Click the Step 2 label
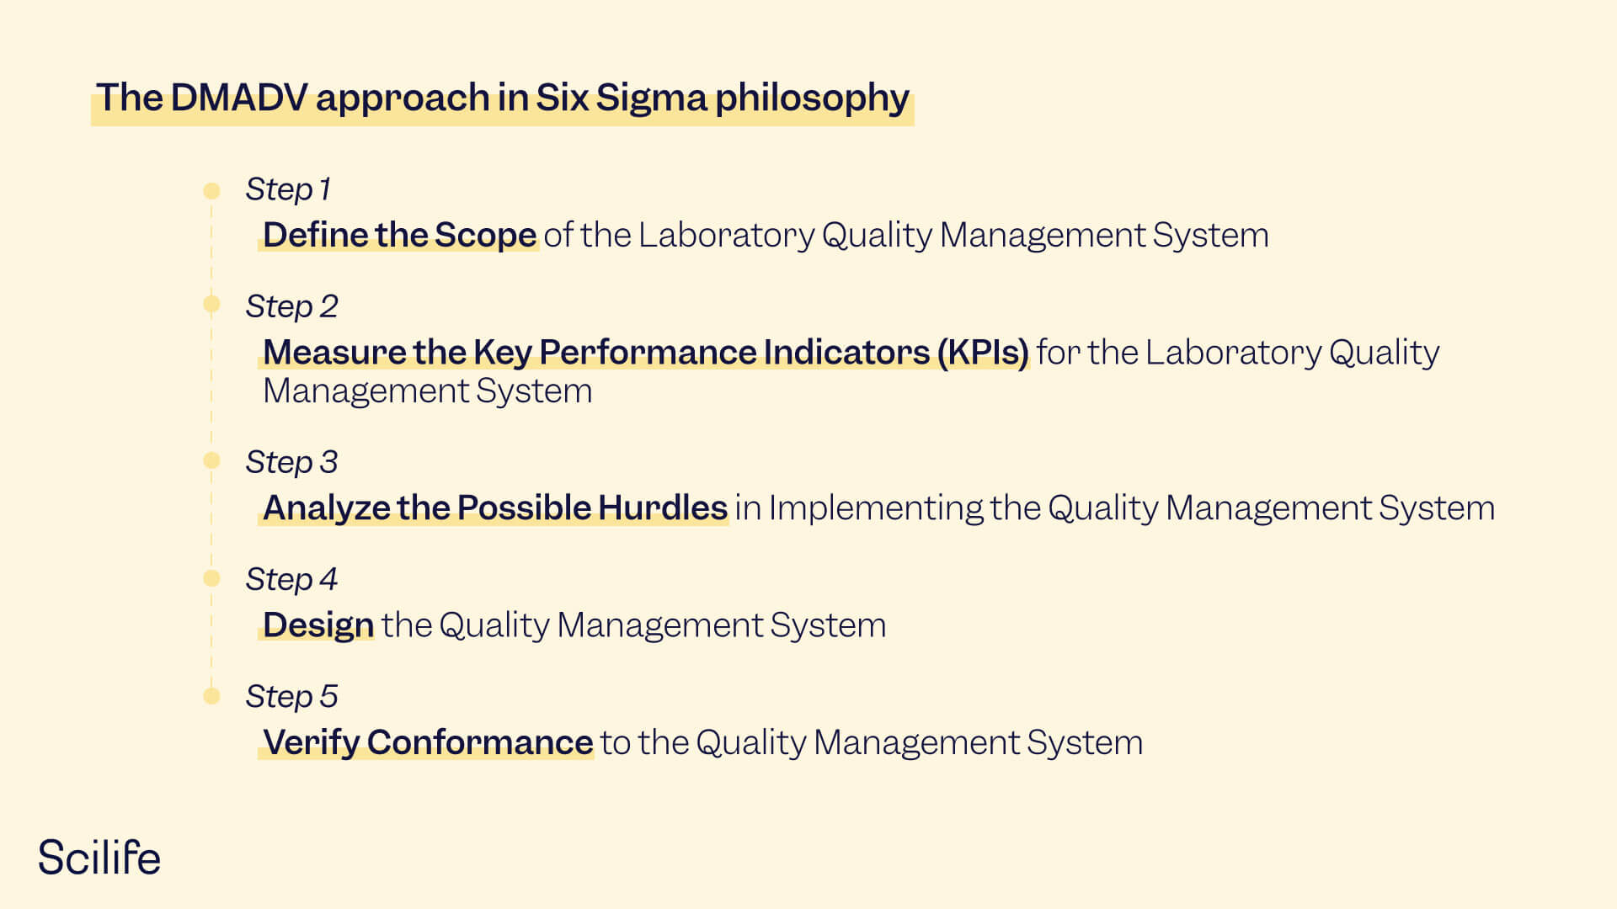Screen dimensions: 1617x909 point(291,306)
